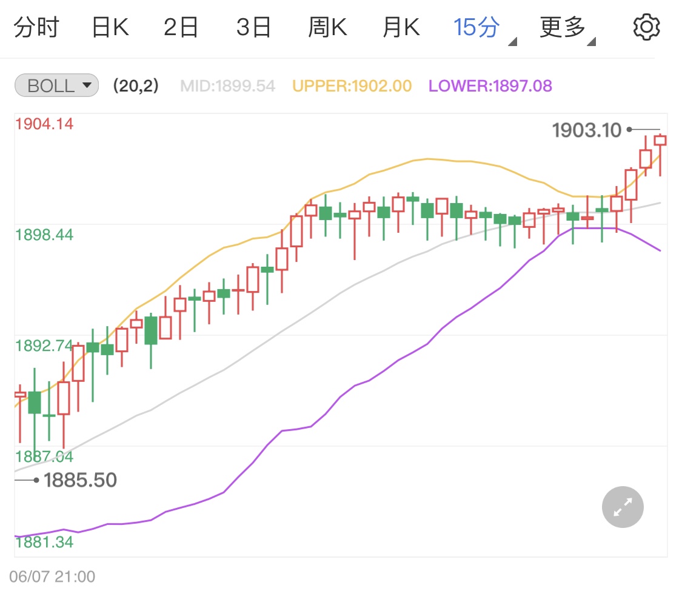Screen dimensions: 682x591
Task: Switch to 月K monthly candlestick tab
Action: [401, 27]
